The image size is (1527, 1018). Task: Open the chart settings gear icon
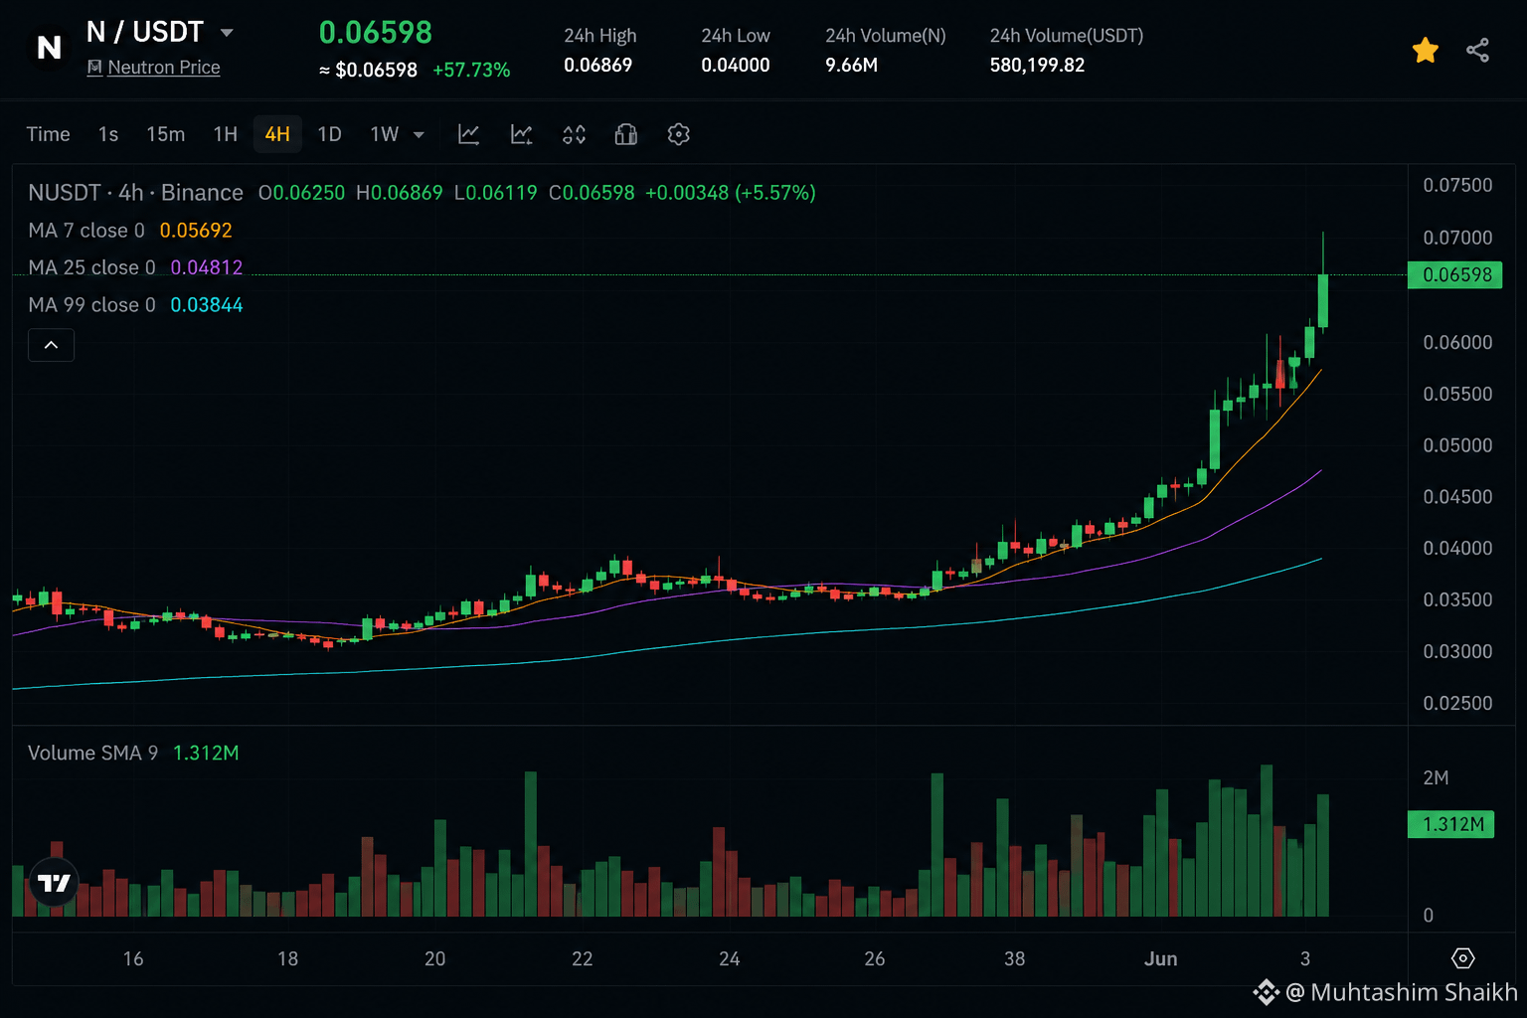(x=678, y=134)
